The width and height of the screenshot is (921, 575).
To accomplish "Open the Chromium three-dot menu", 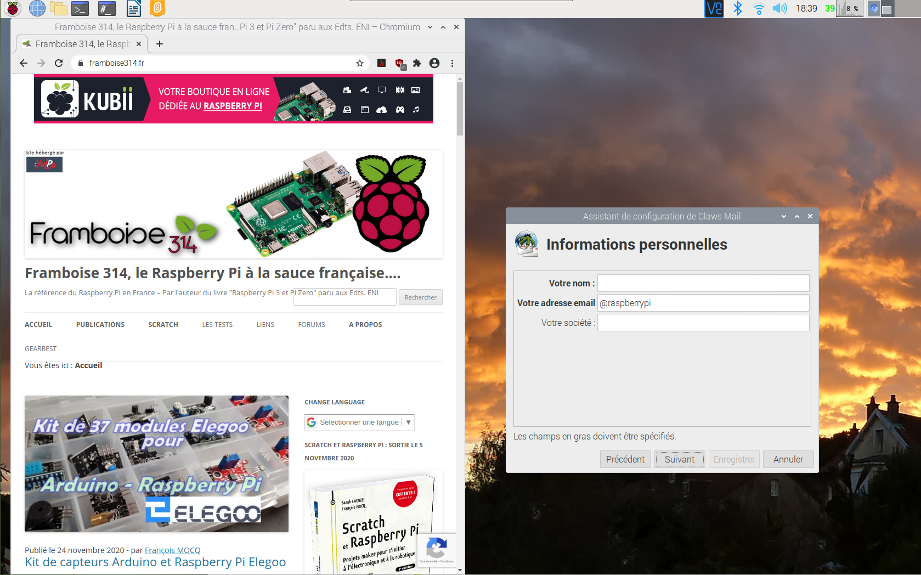I will click(452, 63).
